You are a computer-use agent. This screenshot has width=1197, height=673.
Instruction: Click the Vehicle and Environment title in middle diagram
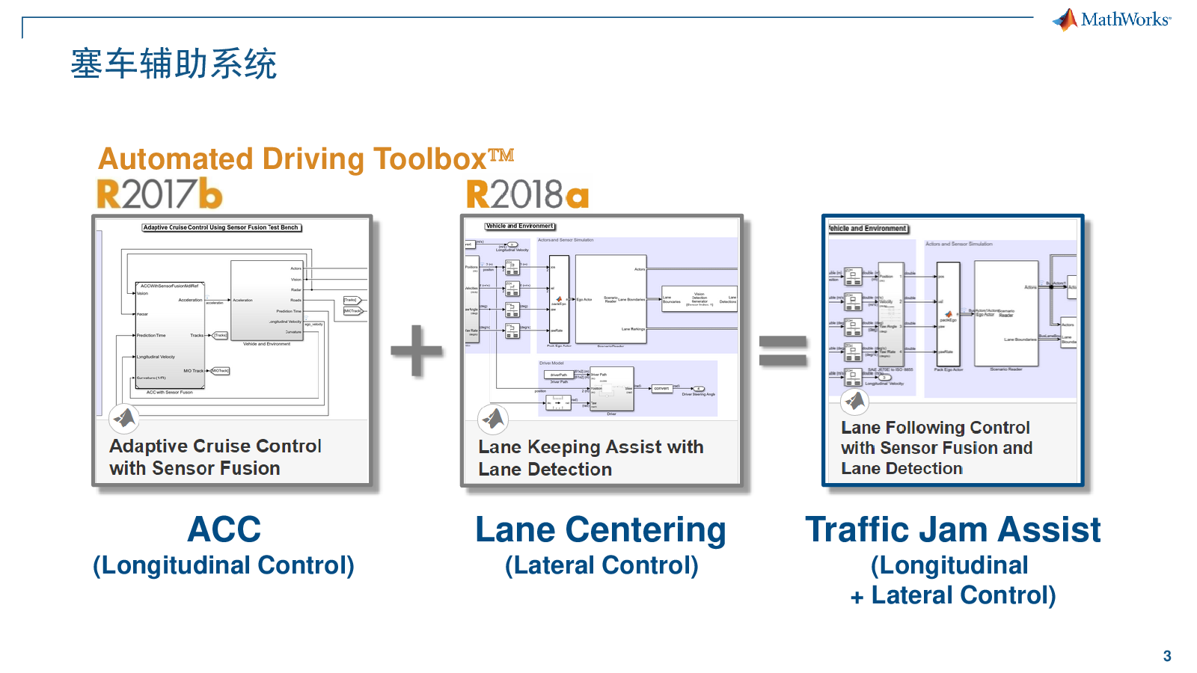tap(520, 226)
